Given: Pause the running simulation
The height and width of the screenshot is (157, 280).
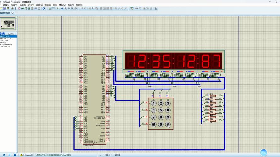Looking at the screenshot, I should click(x=10, y=155).
